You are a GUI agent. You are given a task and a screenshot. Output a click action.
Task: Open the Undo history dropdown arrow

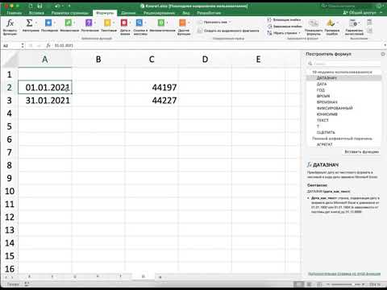coord(63,6)
